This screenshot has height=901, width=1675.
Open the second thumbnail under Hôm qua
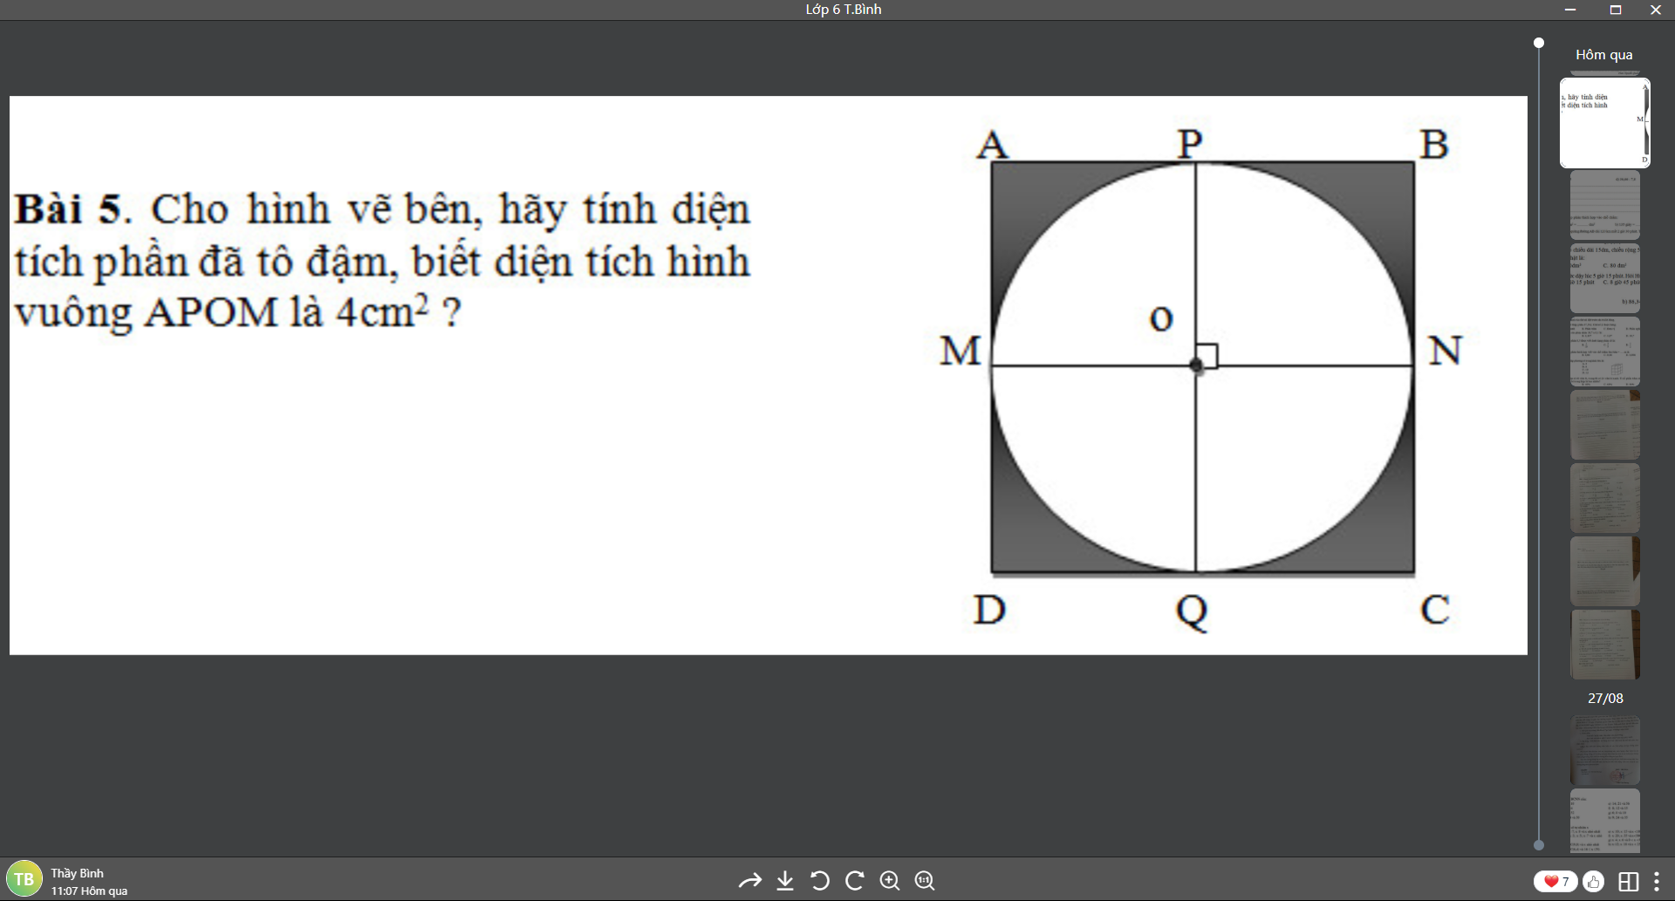pyautogui.click(x=1604, y=205)
